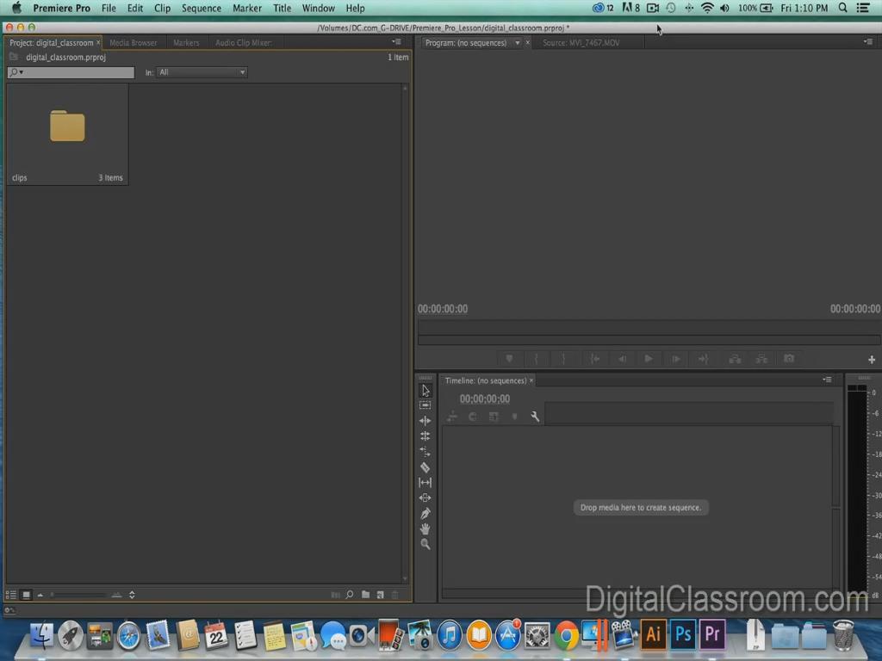Click Program Monitor zoom scroll bar
The image size is (882, 661).
(x=649, y=340)
